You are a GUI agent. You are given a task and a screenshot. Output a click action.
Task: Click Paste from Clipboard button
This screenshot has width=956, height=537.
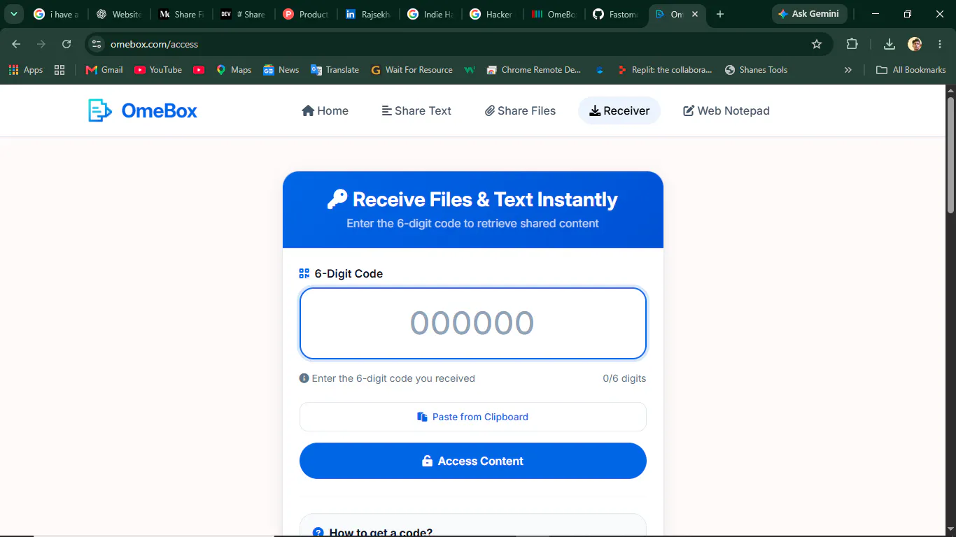point(473,417)
